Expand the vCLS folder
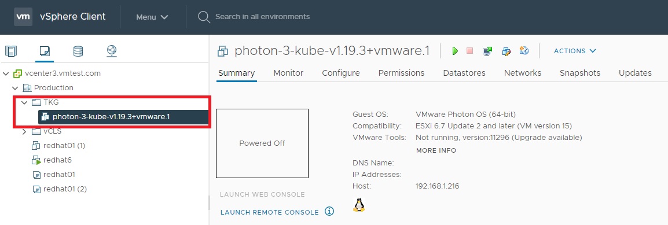Viewport: 668px width, 225px height. 24,131
